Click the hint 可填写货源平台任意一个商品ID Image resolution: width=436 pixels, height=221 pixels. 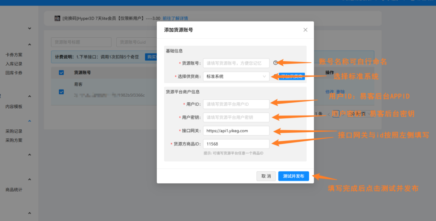click(233, 153)
